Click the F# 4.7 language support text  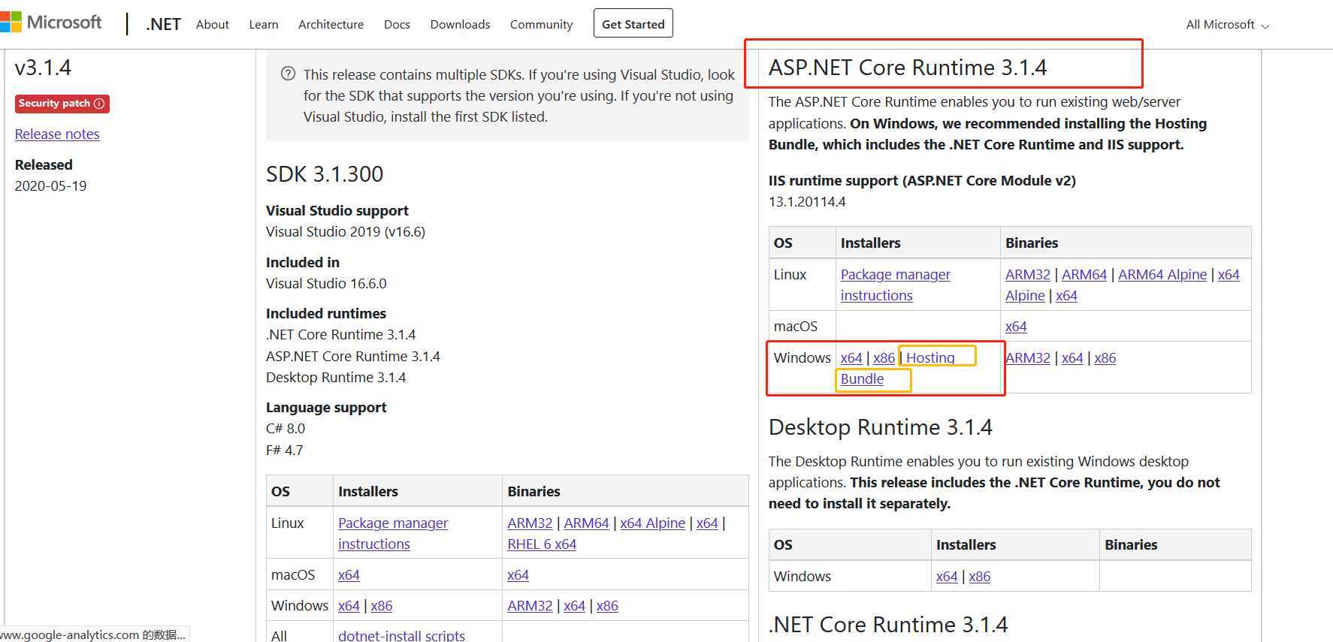tap(284, 450)
